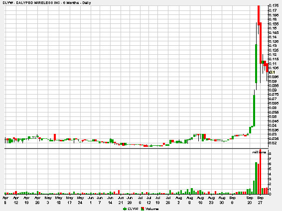This screenshot has width=282, height=211.
Task: Click the tallest red volume bar
Action: pos(260,172)
